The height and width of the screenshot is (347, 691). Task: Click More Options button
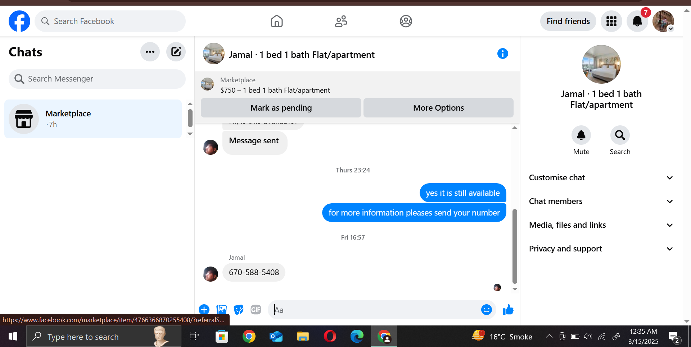pos(438,108)
